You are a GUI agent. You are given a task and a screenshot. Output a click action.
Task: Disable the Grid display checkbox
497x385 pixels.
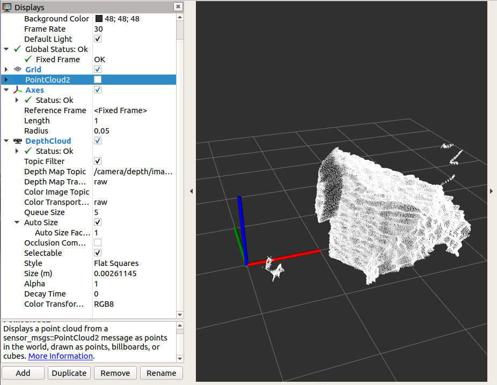[x=98, y=69]
